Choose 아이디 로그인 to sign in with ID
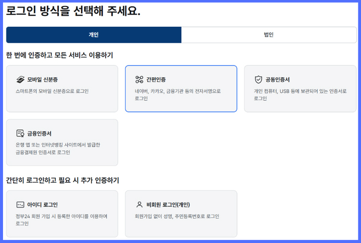Image resolution: width=361 pixels, height=243 pixels. pyautogui.click(x=62, y=214)
